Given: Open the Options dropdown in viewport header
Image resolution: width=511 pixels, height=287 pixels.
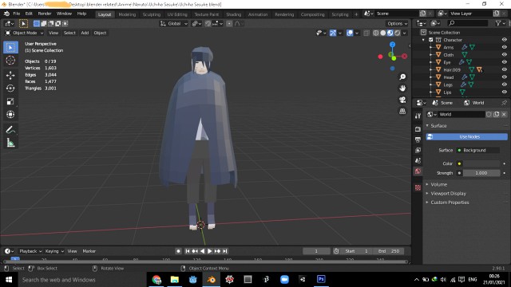Looking at the screenshot, I should pyautogui.click(x=397, y=23).
